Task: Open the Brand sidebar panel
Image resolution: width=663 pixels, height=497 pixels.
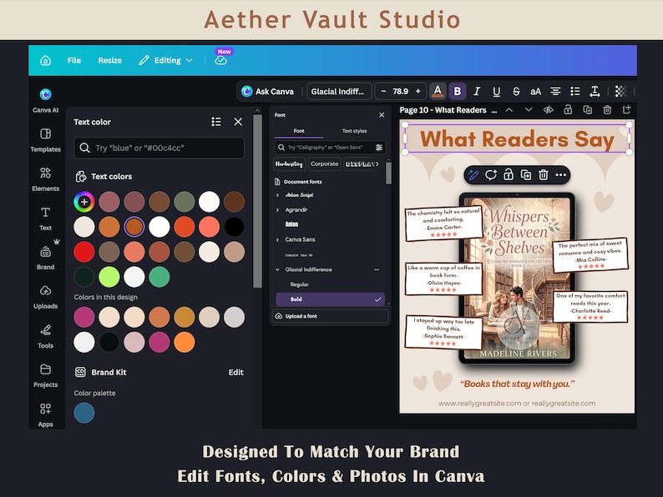Action: 46,258
